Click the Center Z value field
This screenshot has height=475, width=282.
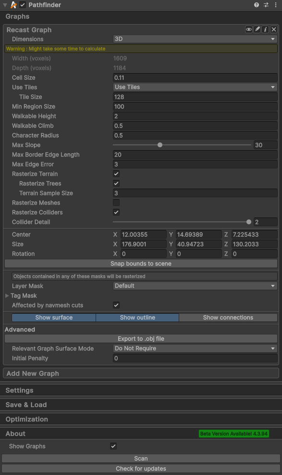254,234
